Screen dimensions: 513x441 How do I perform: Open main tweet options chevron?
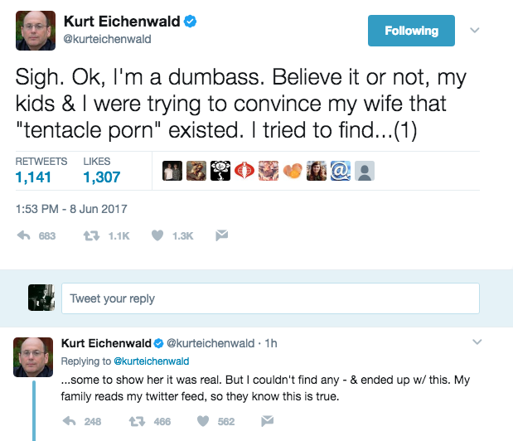point(475,30)
